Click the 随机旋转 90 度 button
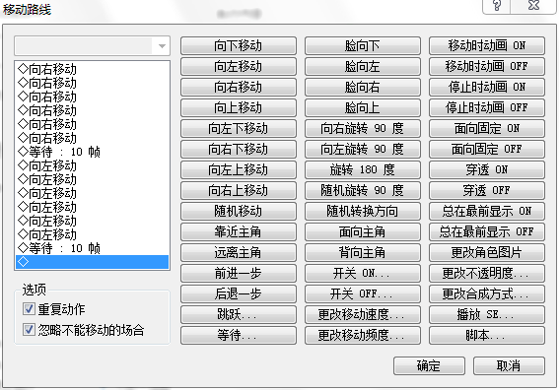This screenshot has width=559, height=390. tap(363, 190)
